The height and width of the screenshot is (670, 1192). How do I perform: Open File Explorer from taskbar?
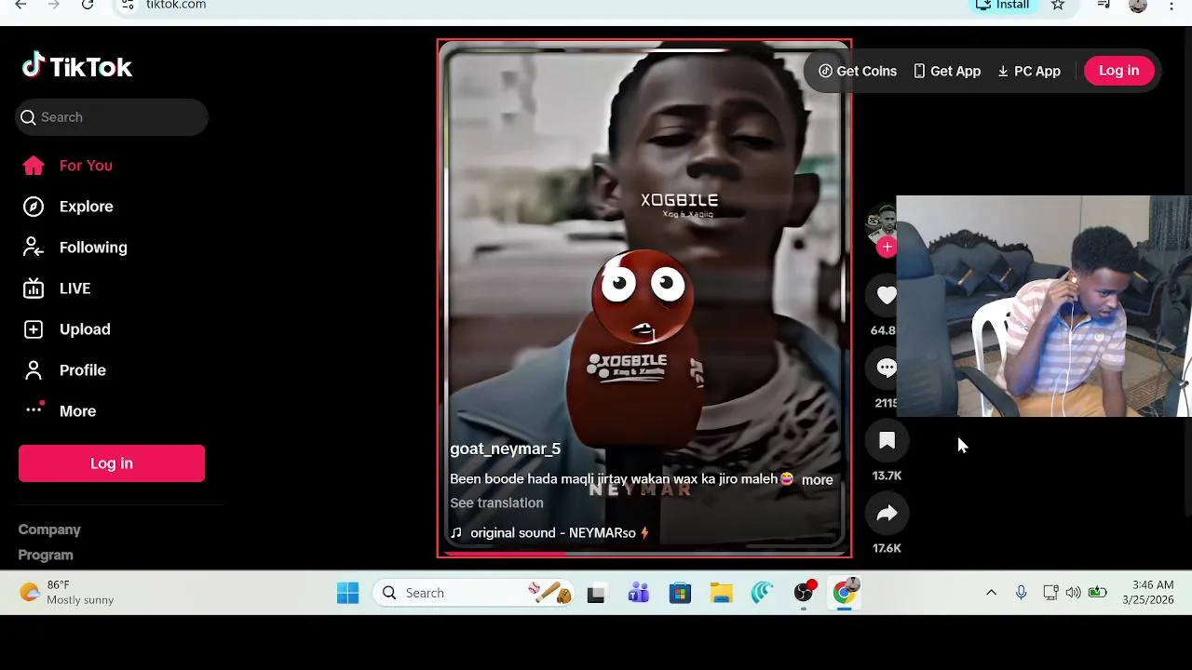click(721, 593)
